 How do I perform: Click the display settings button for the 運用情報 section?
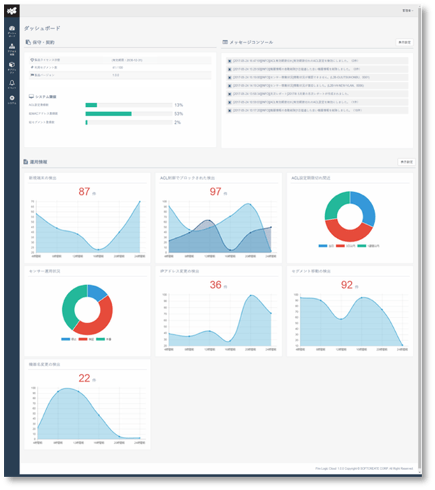tap(405, 162)
